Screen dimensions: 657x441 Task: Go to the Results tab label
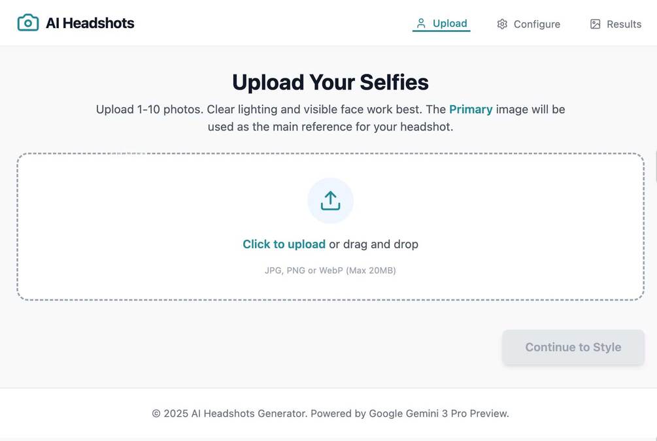[624, 24]
